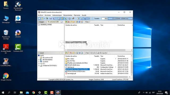Sort local pane by Fecha/hora column

[123, 56]
